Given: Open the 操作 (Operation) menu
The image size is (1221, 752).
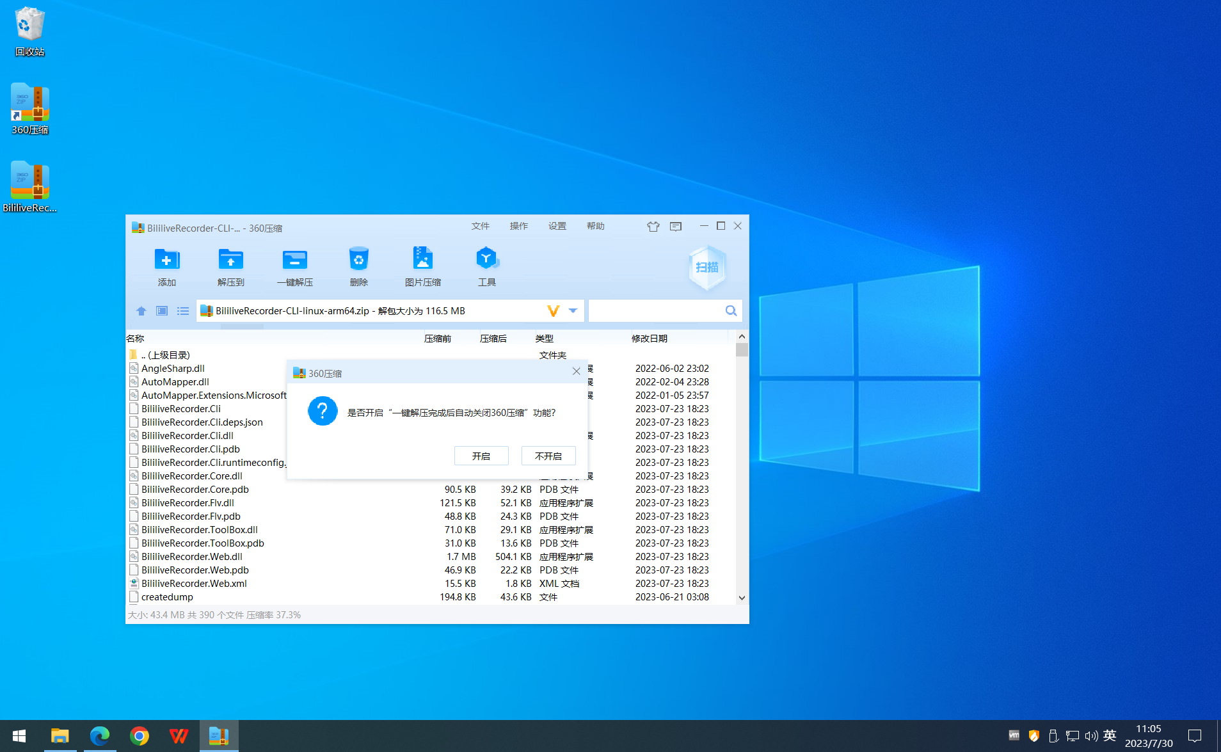Looking at the screenshot, I should pos(519,227).
